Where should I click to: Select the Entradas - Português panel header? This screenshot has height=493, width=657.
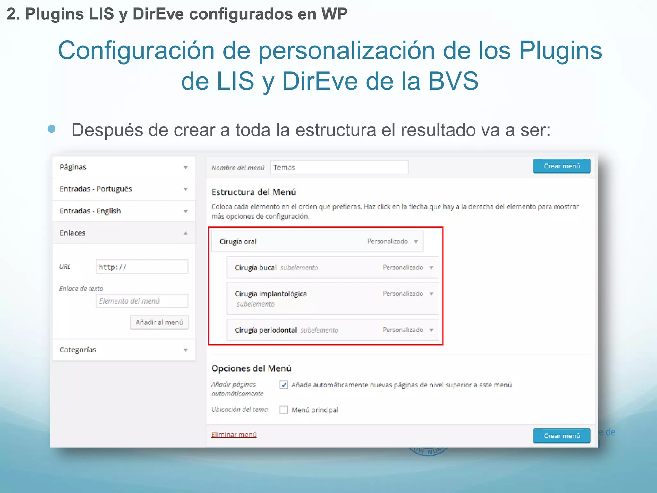point(124,189)
